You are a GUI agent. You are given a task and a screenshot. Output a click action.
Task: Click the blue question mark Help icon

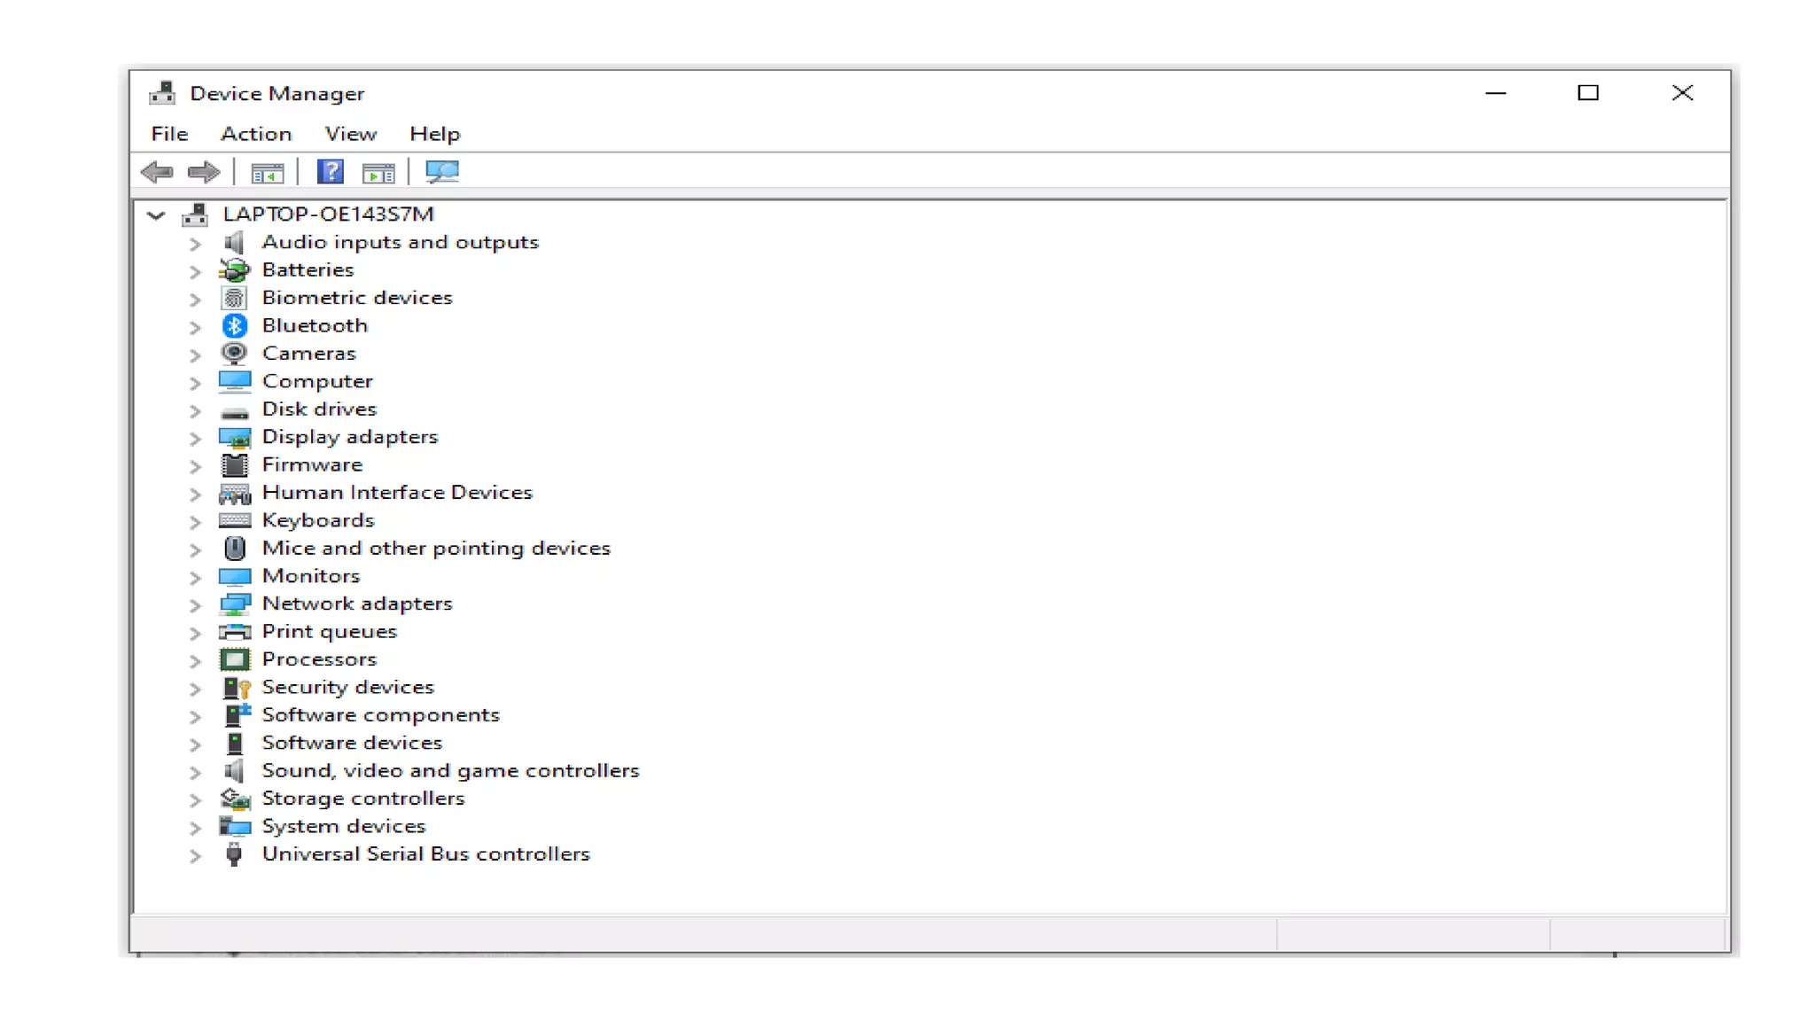[x=331, y=172]
